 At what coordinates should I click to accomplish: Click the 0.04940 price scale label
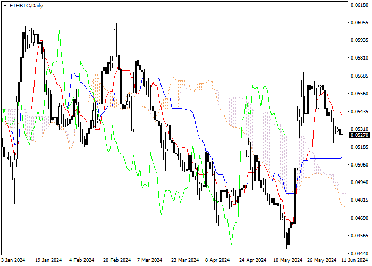pyautogui.click(x=359, y=182)
